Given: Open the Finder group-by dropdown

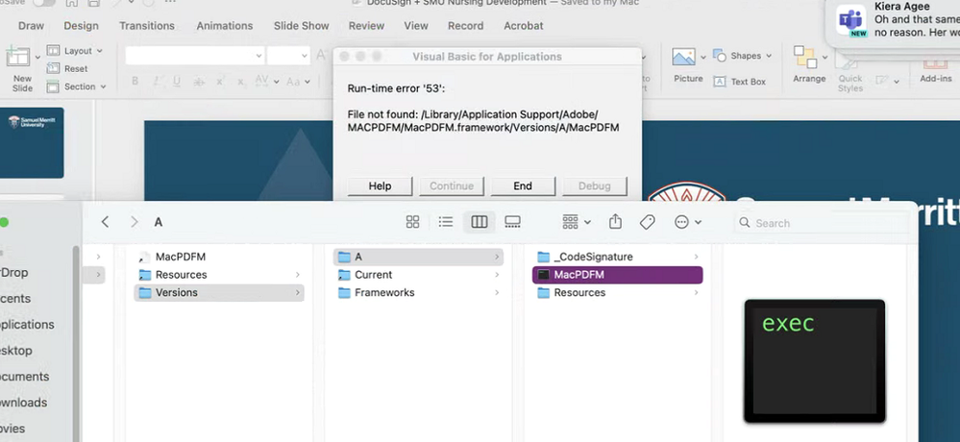Looking at the screenshot, I should pyautogui.click(x=577, y=222).
